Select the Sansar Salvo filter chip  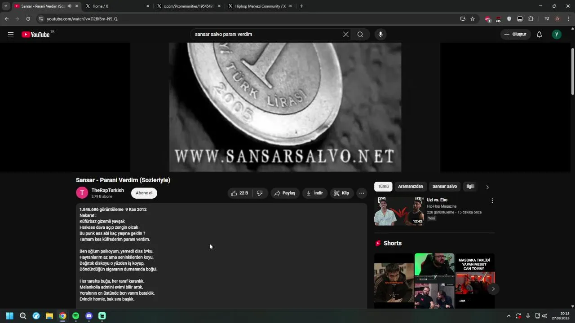point(445,187)
